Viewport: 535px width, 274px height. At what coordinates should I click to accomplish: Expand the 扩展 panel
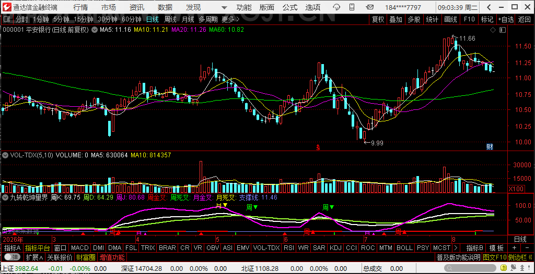[35, 257]
